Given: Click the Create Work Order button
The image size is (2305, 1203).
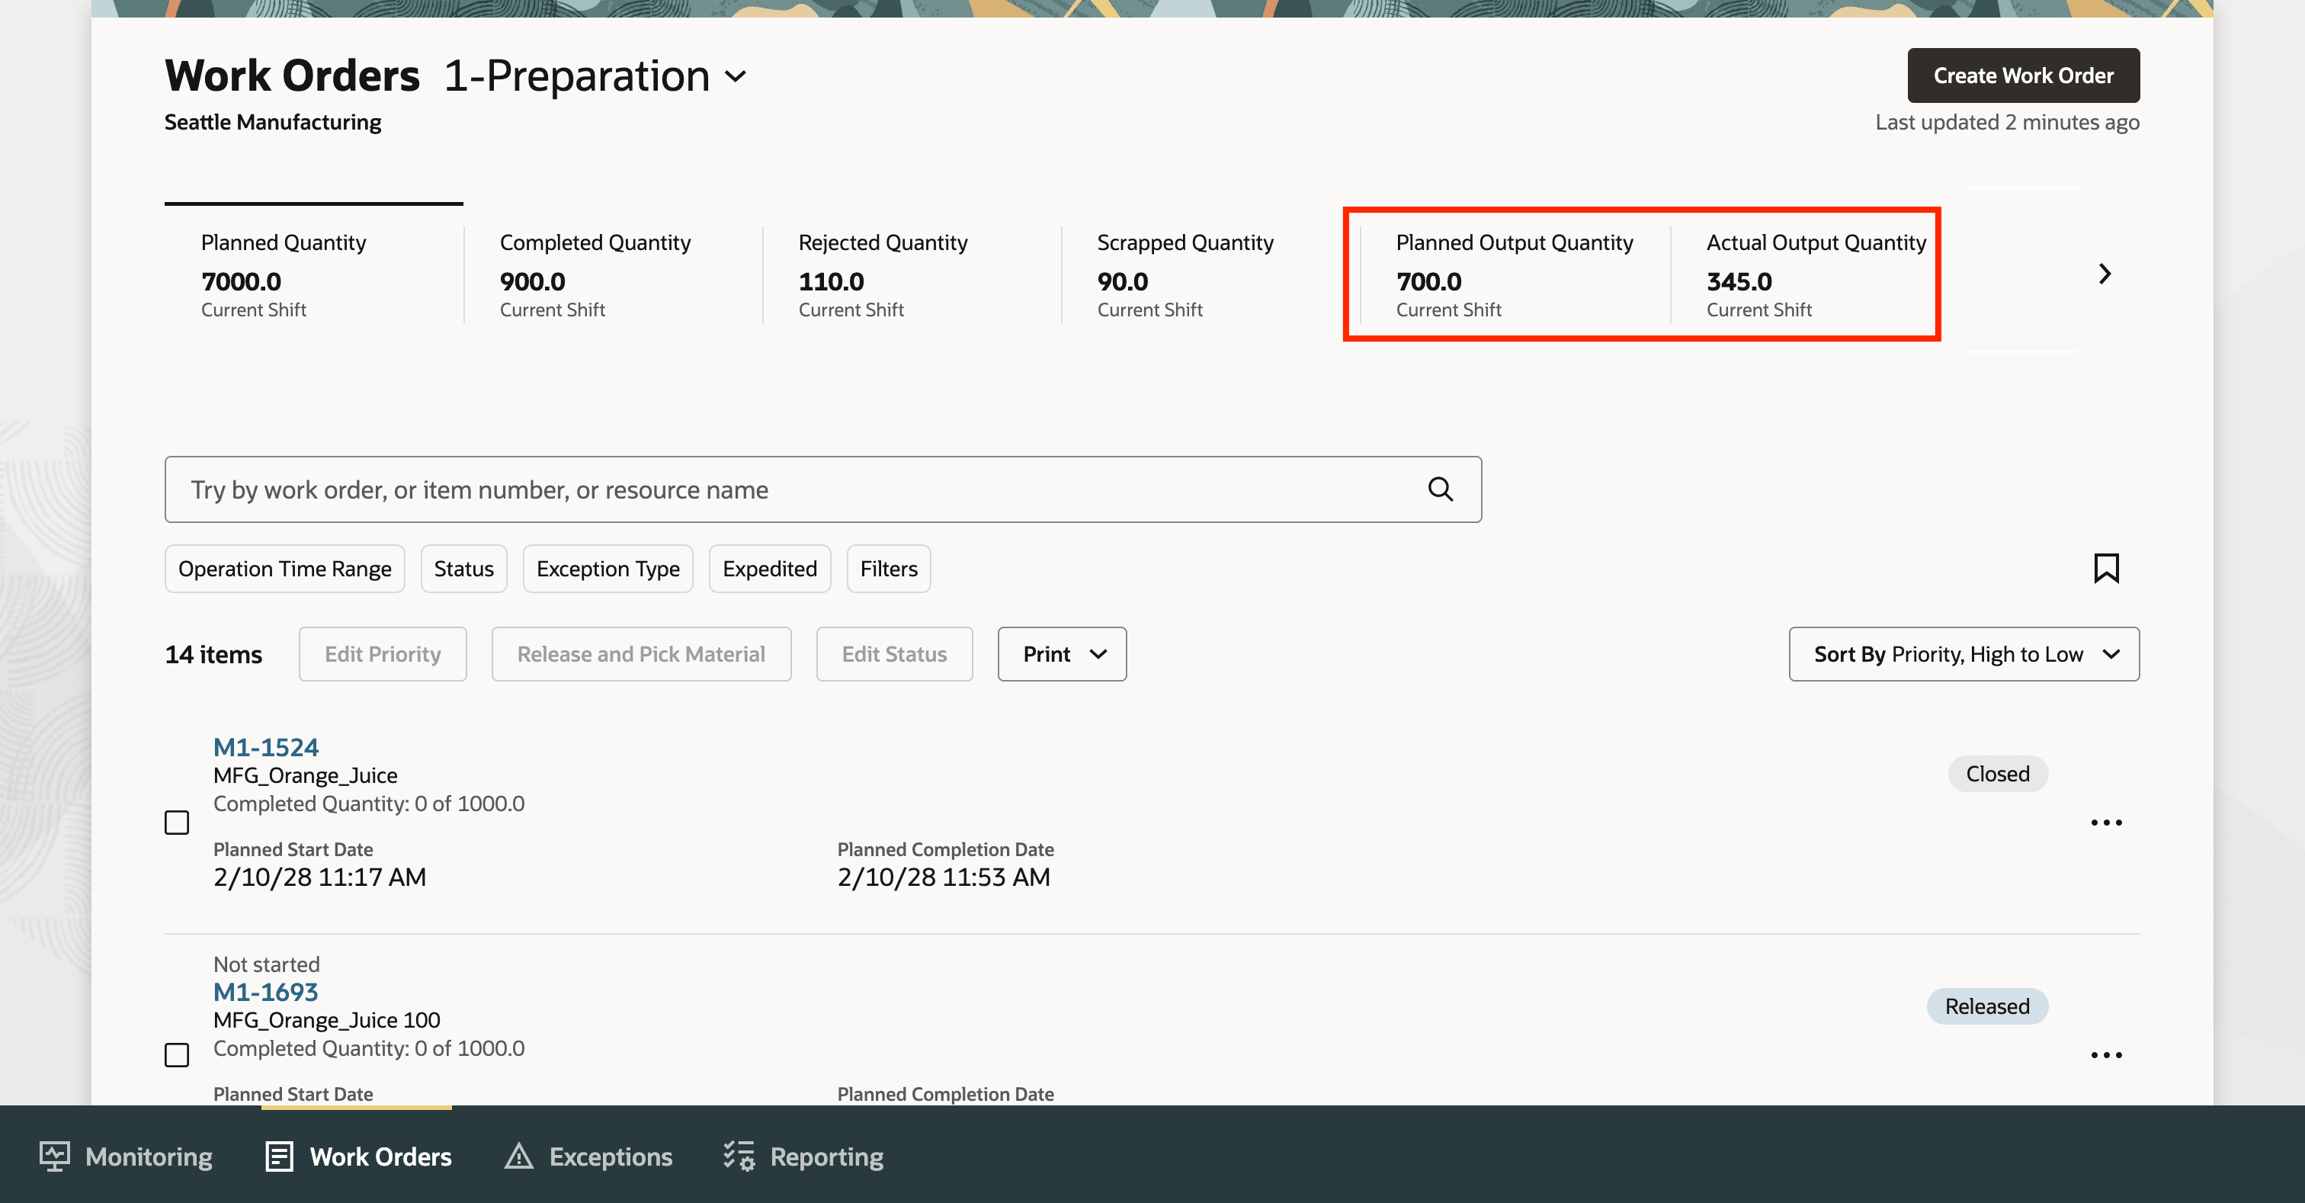Looking at the screenshot, I should (2022, 76).
